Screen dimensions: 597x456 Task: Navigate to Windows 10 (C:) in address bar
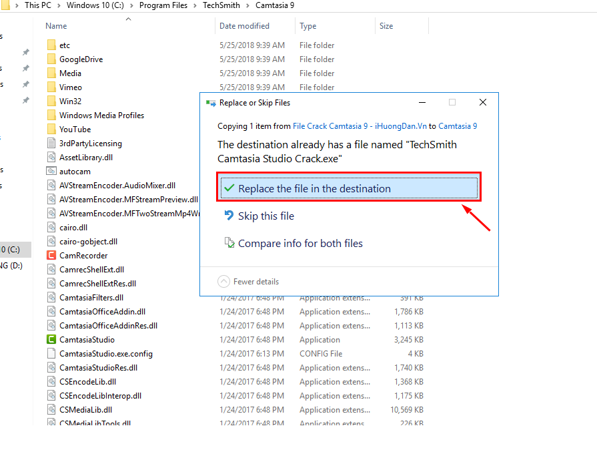[x=95, y=5]
